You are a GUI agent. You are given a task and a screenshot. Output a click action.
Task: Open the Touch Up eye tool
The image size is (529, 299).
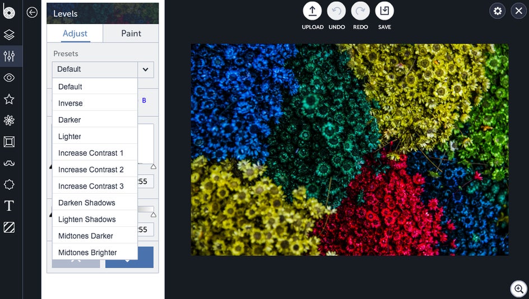9,78
